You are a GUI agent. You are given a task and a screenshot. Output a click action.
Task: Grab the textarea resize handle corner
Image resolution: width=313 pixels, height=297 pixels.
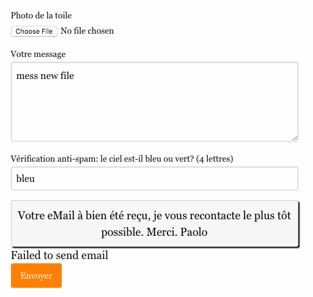(295, 138)
